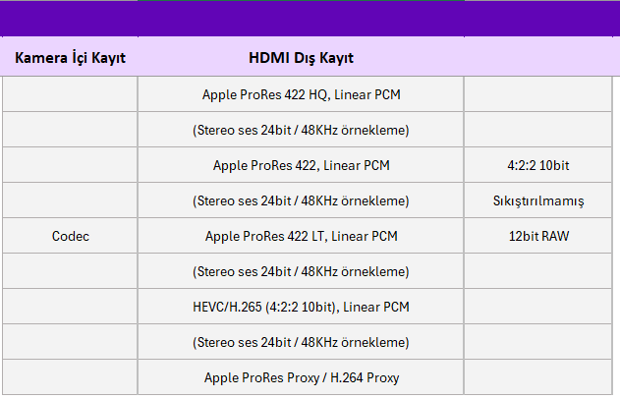
Task: Click the 4:2:2 10bit cell
Action: point(538,165)
